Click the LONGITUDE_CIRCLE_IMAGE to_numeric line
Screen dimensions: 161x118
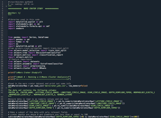click(66, 103)
